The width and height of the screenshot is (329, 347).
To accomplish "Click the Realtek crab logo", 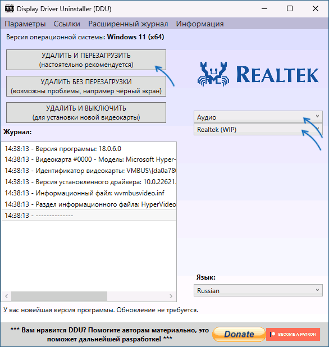I will pos(213,74).
